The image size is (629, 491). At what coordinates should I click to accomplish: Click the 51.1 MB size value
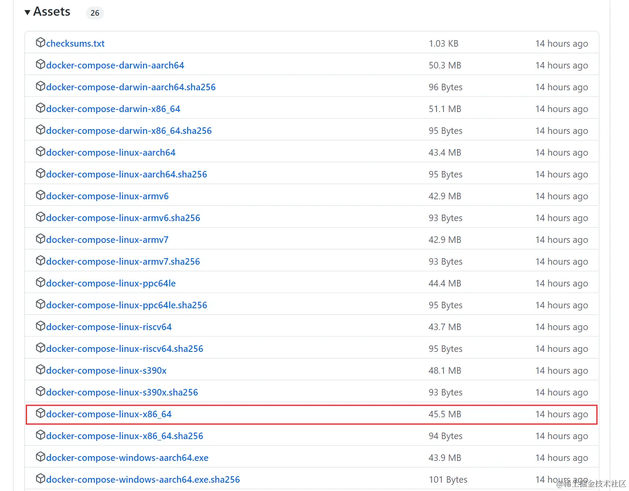coord(445,109)
